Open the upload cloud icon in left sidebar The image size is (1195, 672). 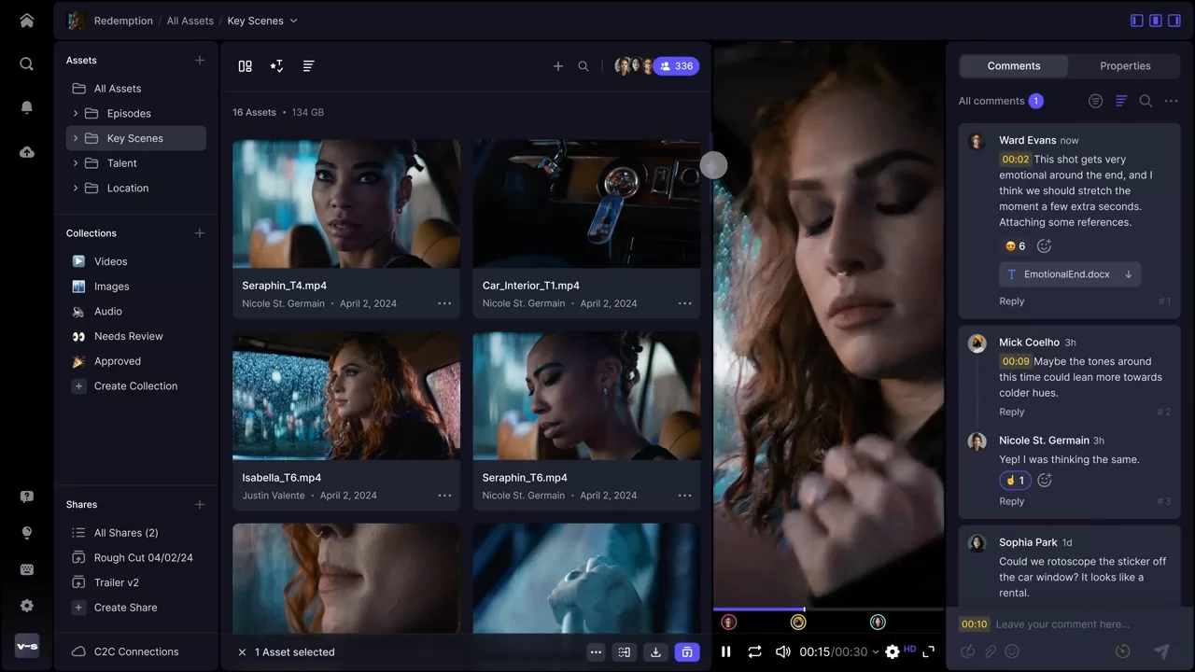click(26, 152)
